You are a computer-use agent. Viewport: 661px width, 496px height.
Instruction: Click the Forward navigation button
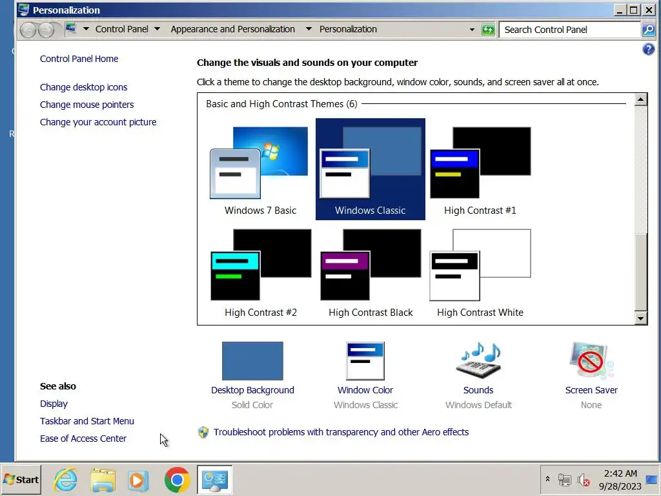[x=46, y=30]
